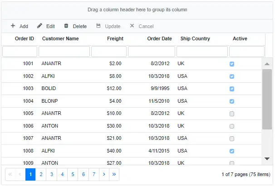Screen dimensions: 275x186
Task: Toggle Active checkbox for order 1002
Action: (232, 76)
